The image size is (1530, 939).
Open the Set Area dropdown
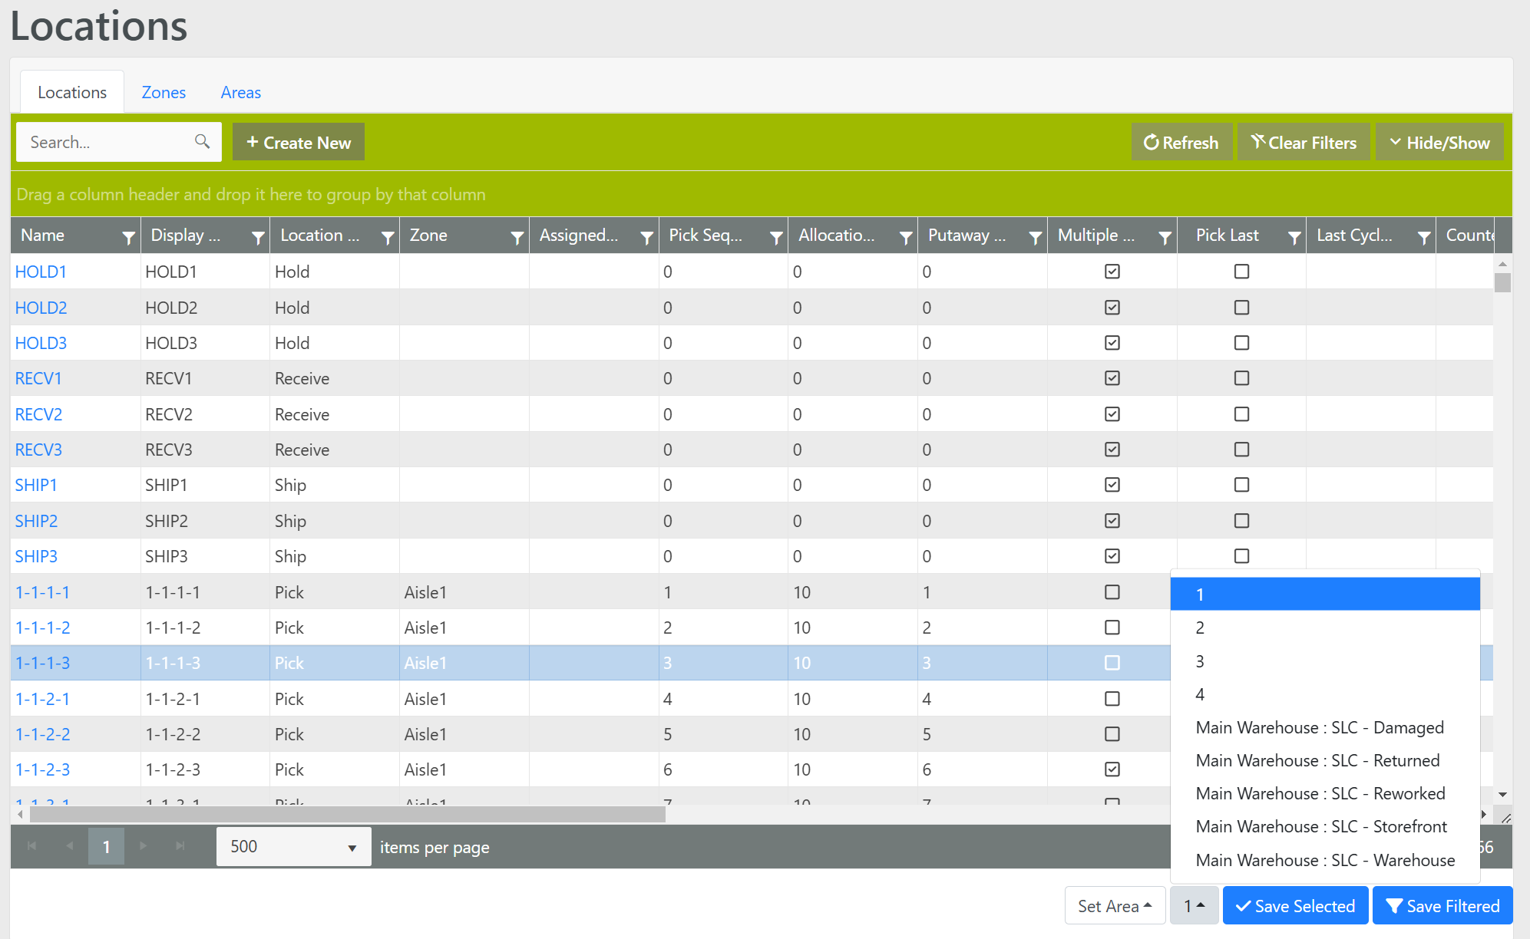point(1115,906)
